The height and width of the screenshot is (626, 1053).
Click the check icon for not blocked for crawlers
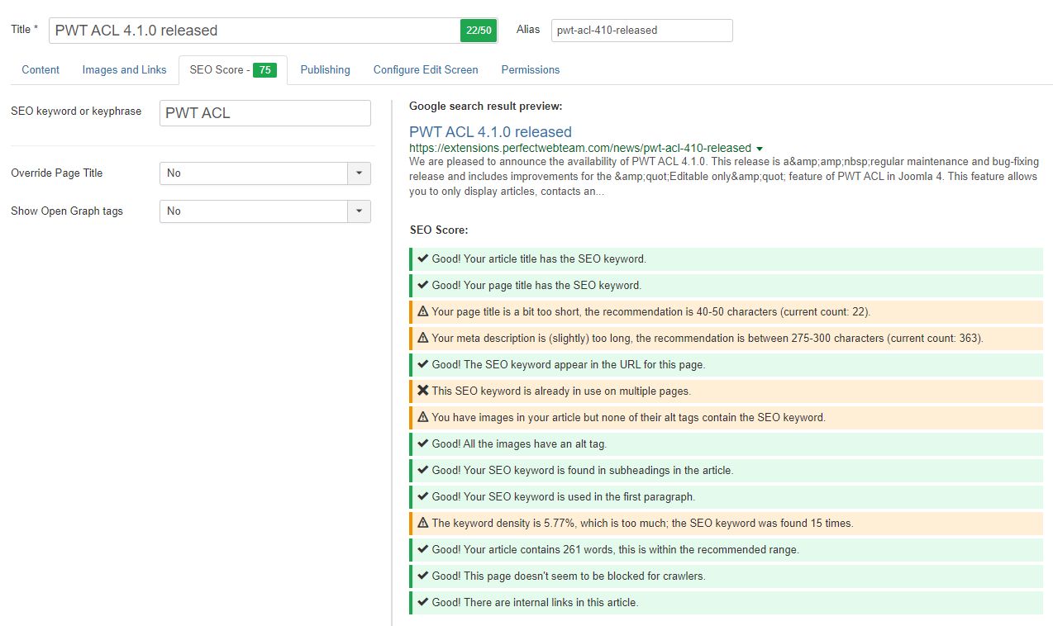point(423,576)
